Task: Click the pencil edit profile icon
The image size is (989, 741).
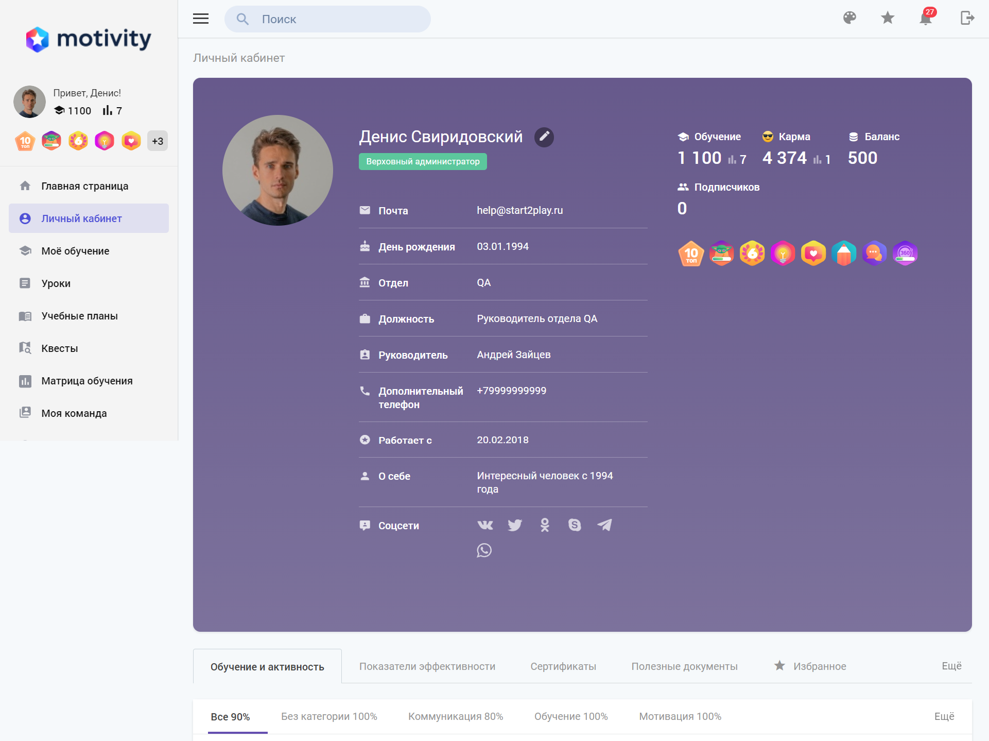Action: pyautogui.click(x=544, y=137)
